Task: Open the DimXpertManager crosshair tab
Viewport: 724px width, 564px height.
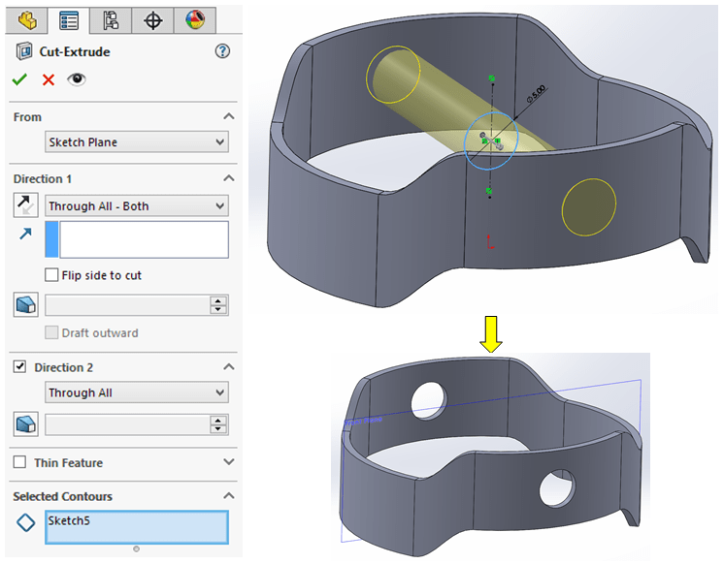Action: [x=152, y=19]
